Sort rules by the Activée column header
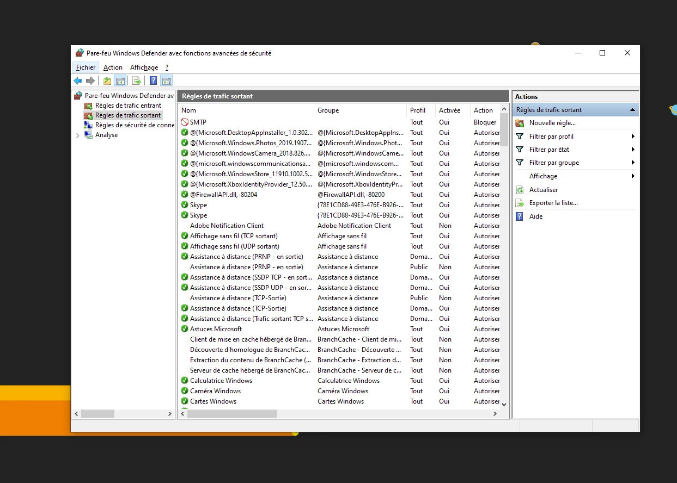This screenshot has height=483, width=677. point(453,110)
